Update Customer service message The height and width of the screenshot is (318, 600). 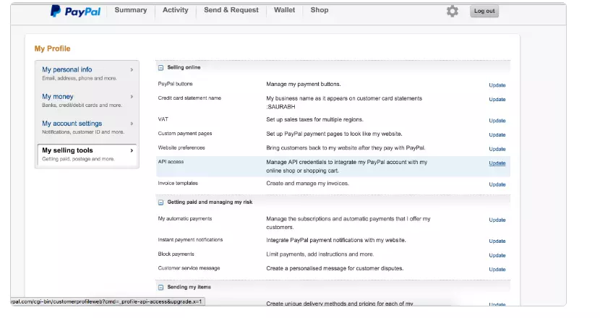[x=497, y=270]
